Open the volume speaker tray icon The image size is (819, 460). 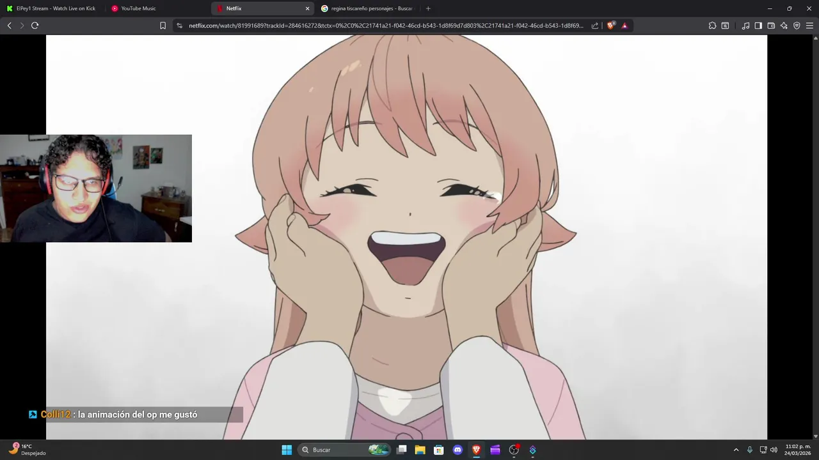click(774, 450)
